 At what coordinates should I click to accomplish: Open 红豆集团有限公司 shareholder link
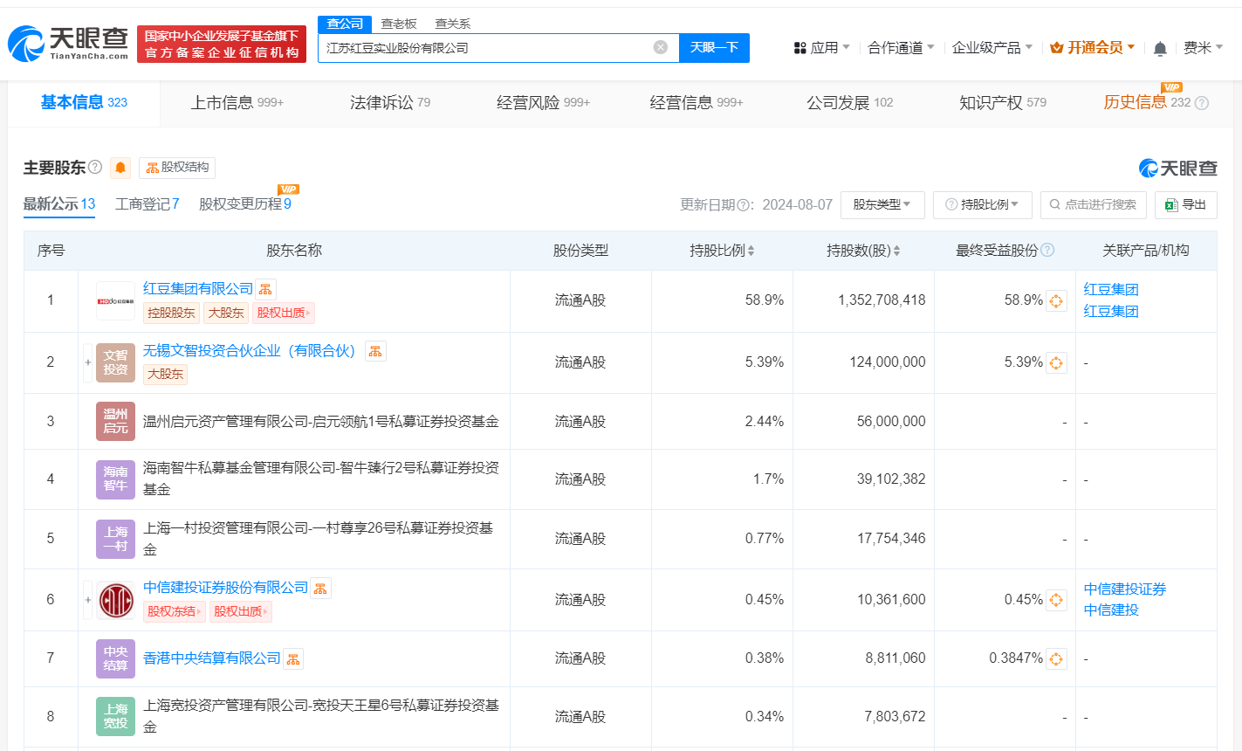click(x=198, y=289)
